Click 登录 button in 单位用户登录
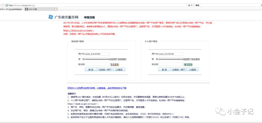The image size is (262, 123). point(91,70)
